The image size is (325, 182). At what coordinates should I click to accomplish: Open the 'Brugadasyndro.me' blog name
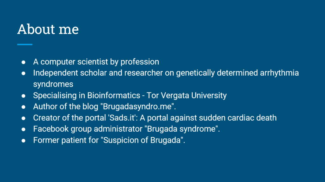tap(137, 107)
